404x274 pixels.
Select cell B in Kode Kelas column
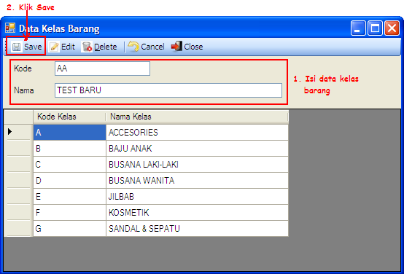69,149
